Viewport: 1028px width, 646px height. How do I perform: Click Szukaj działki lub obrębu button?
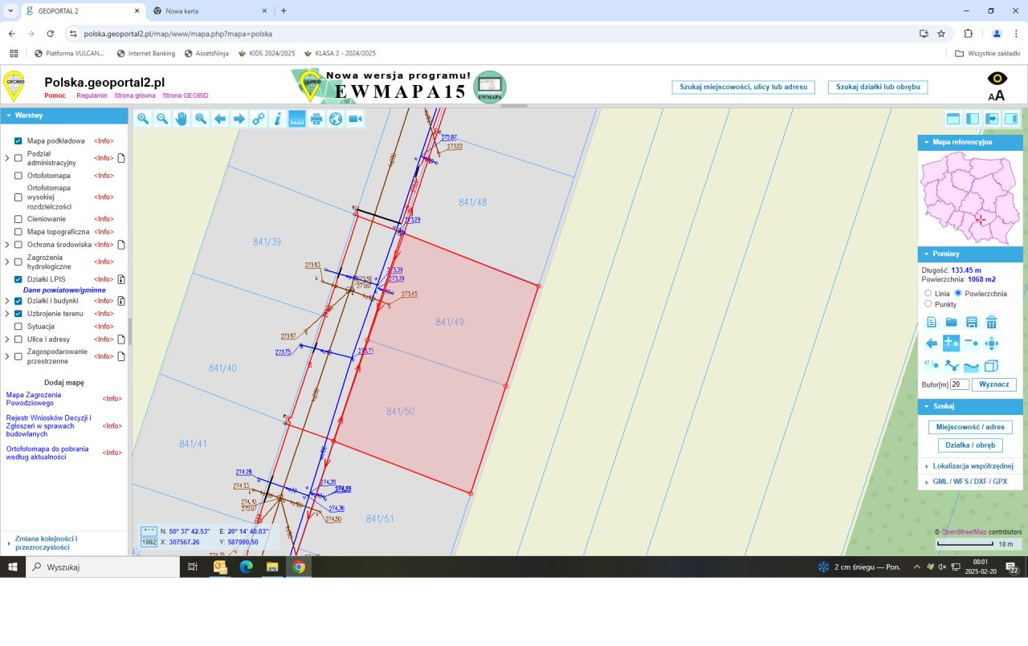pyautogui.click(x=878, y=87)
